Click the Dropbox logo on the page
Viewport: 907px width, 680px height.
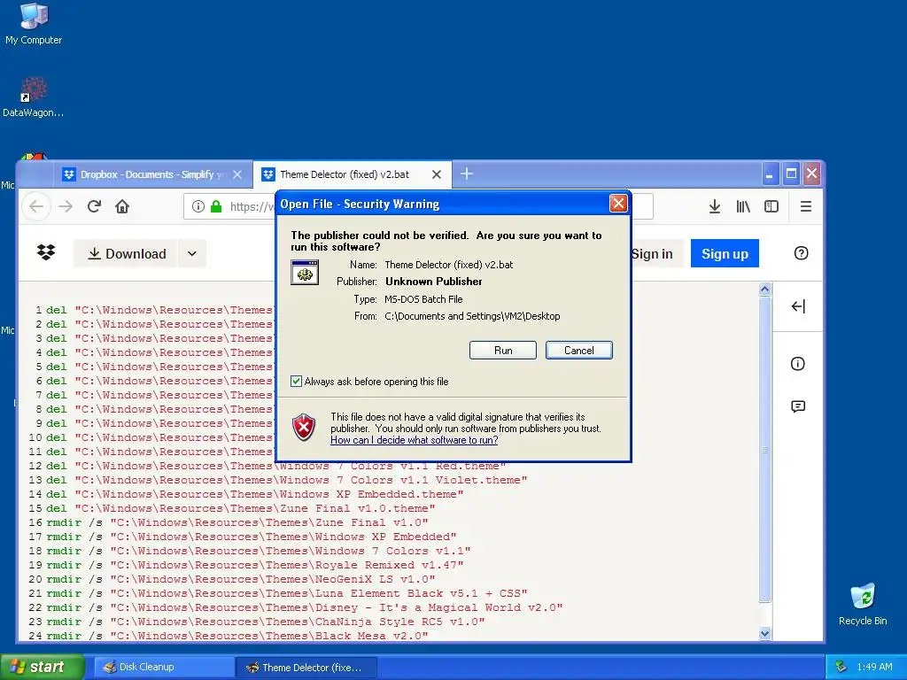(x=46, y=252)
